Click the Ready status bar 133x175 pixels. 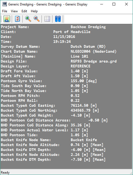coord(66,173)
